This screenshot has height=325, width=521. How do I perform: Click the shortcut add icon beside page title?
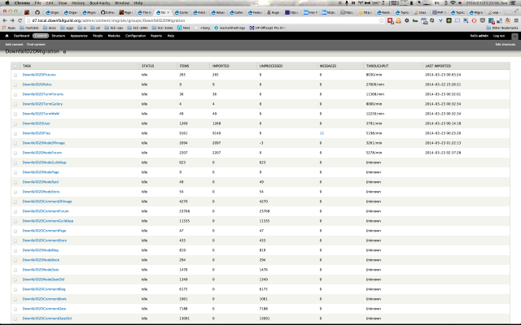(64, 52)
